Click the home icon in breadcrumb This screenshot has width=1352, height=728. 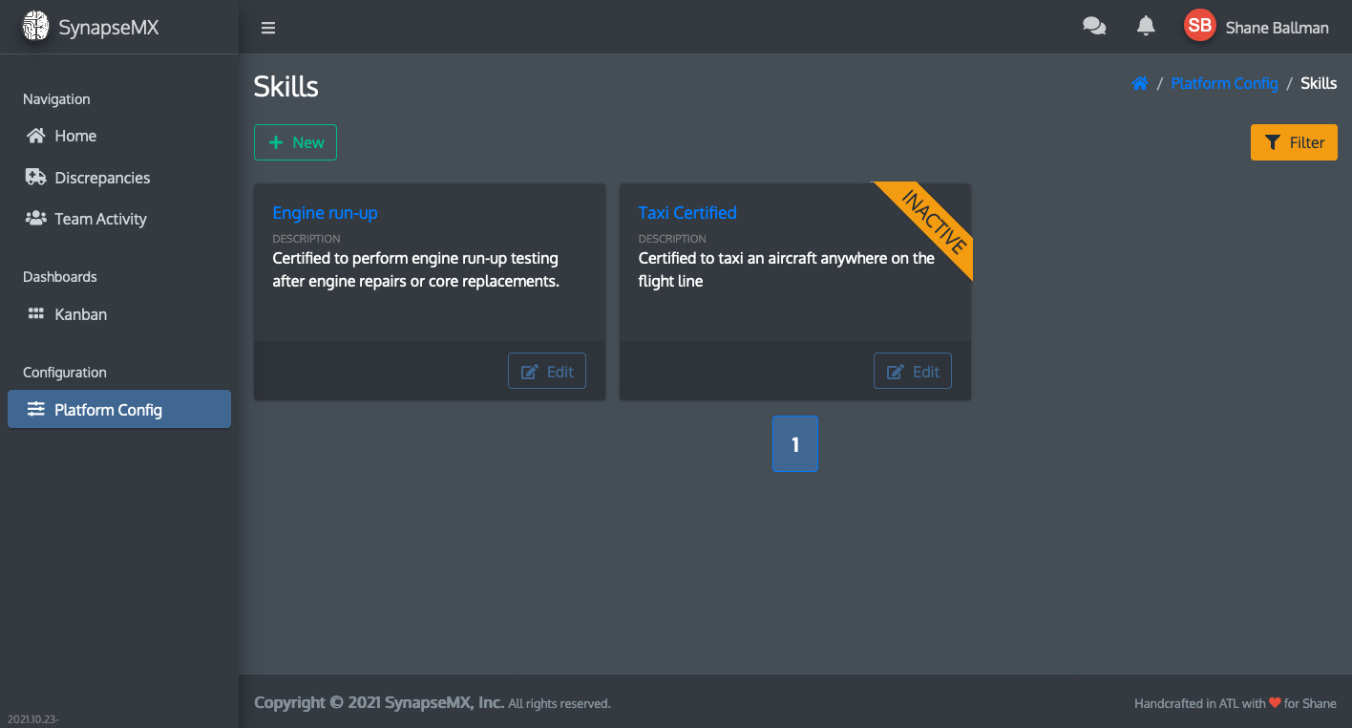point(1139,83)
